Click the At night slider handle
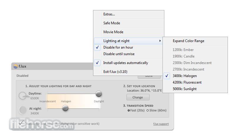 coord(65,108)
